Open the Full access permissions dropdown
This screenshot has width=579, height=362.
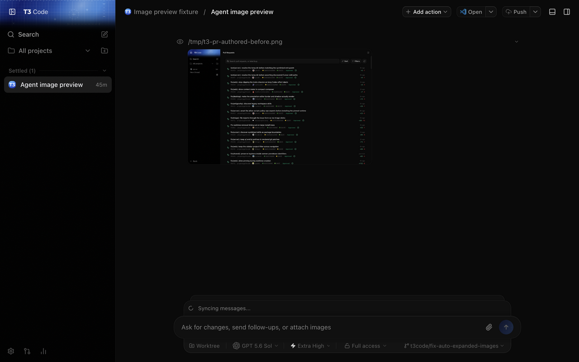365,346
